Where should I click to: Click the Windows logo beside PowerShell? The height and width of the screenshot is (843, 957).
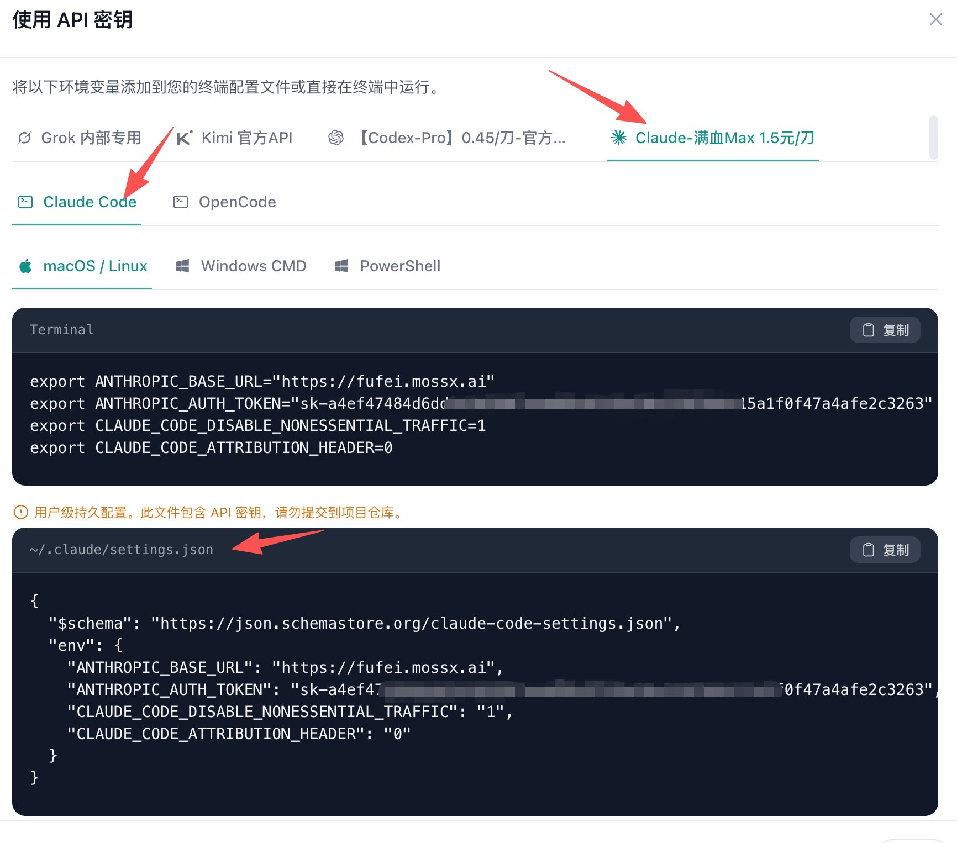tap(341, 266)
